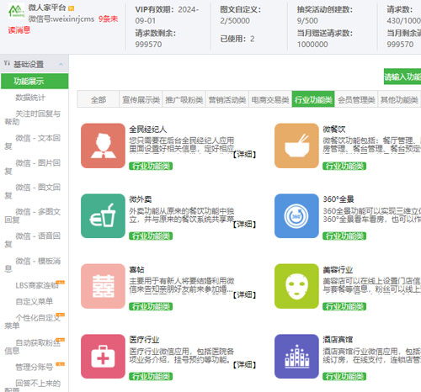The image size is (421, 392).
Task: Click the 详细 link for 喜帖
Action: click(x=244, y=294)
